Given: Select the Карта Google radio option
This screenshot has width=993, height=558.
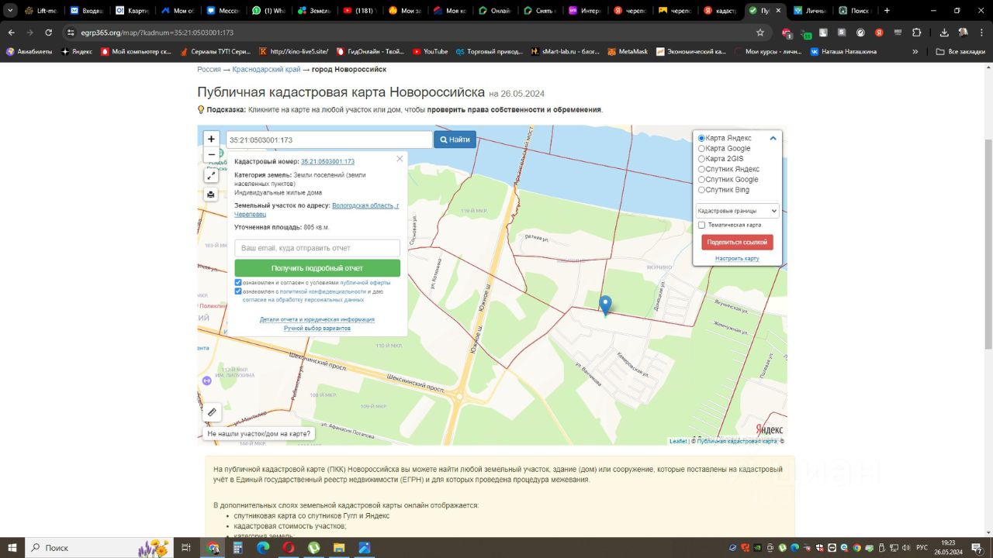Looking at the screenshot, I should (701, 149).
